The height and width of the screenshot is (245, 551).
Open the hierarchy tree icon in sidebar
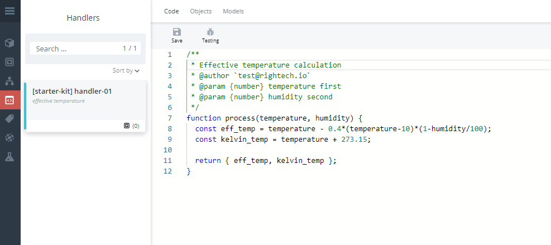click(10, 81)
